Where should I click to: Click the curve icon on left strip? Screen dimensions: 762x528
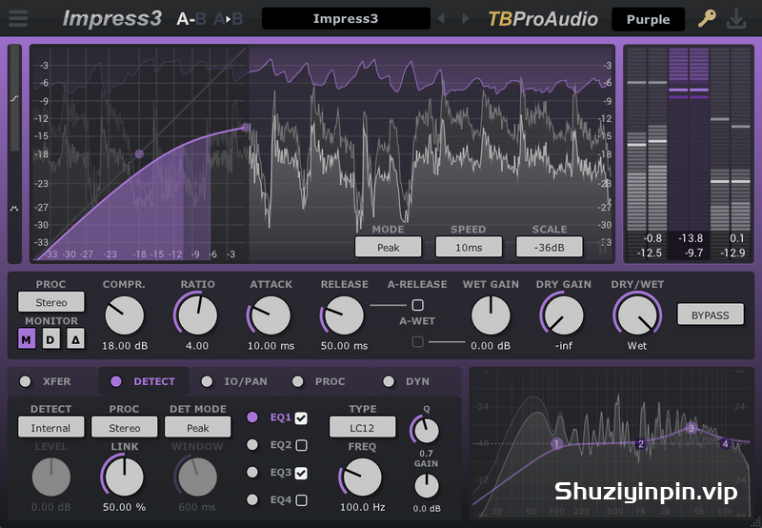pyautogui.click(x=14, y=99)
